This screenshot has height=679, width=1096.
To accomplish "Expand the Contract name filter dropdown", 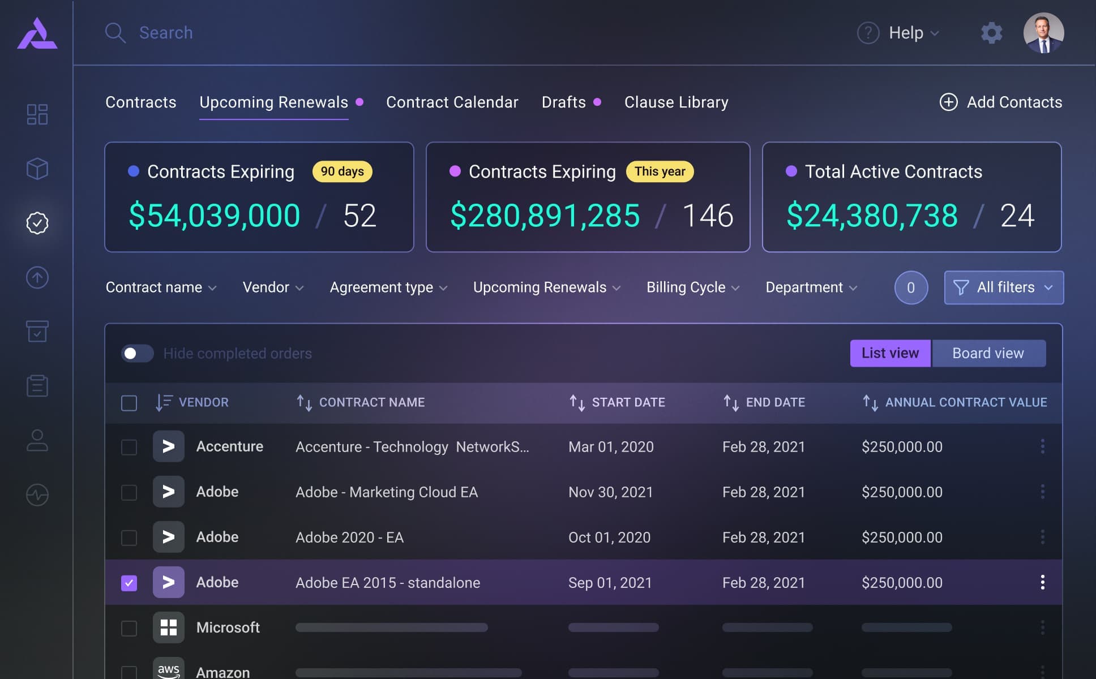I will pos(161,287).
